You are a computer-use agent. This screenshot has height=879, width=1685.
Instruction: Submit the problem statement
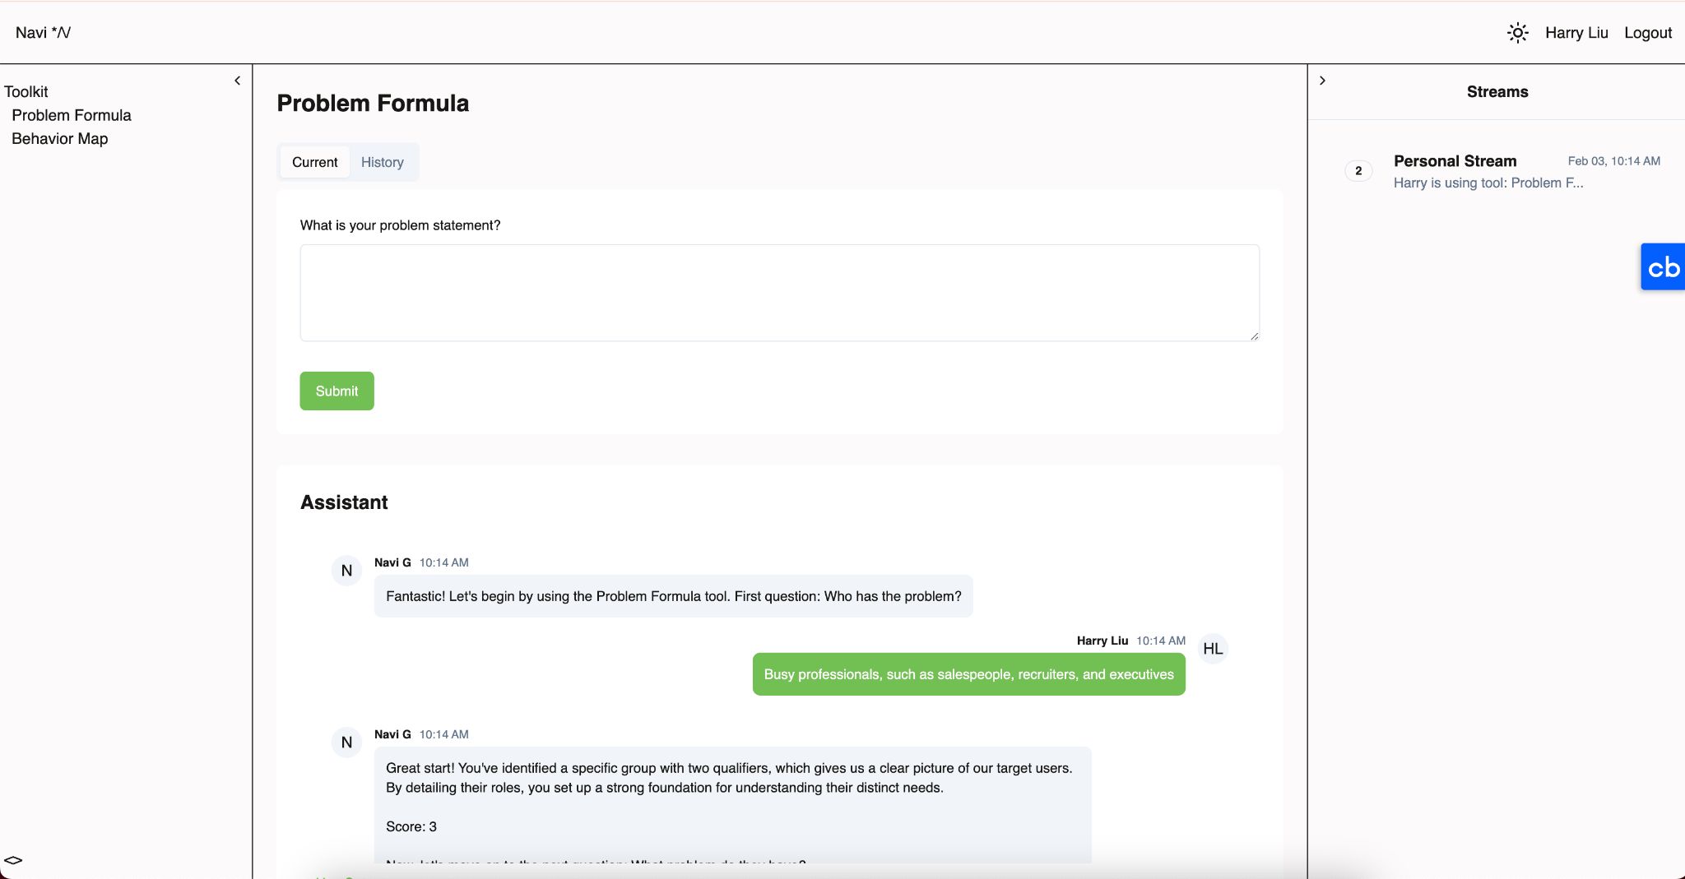pos(337,391)
